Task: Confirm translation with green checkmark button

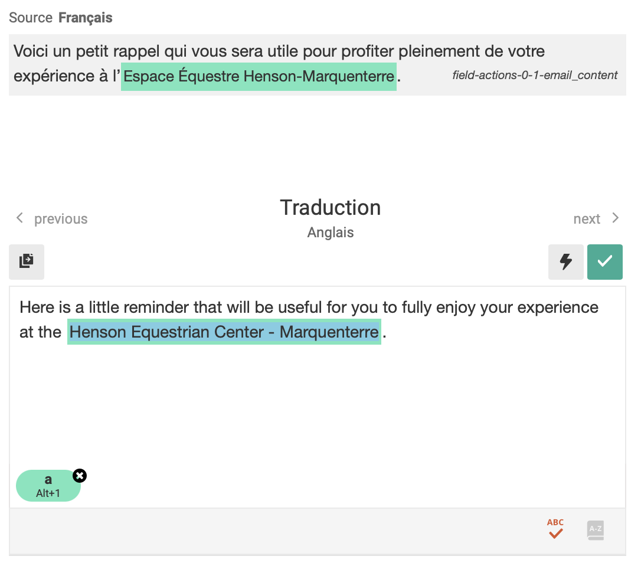Action: pyautogui.click(x=604, y=261)
